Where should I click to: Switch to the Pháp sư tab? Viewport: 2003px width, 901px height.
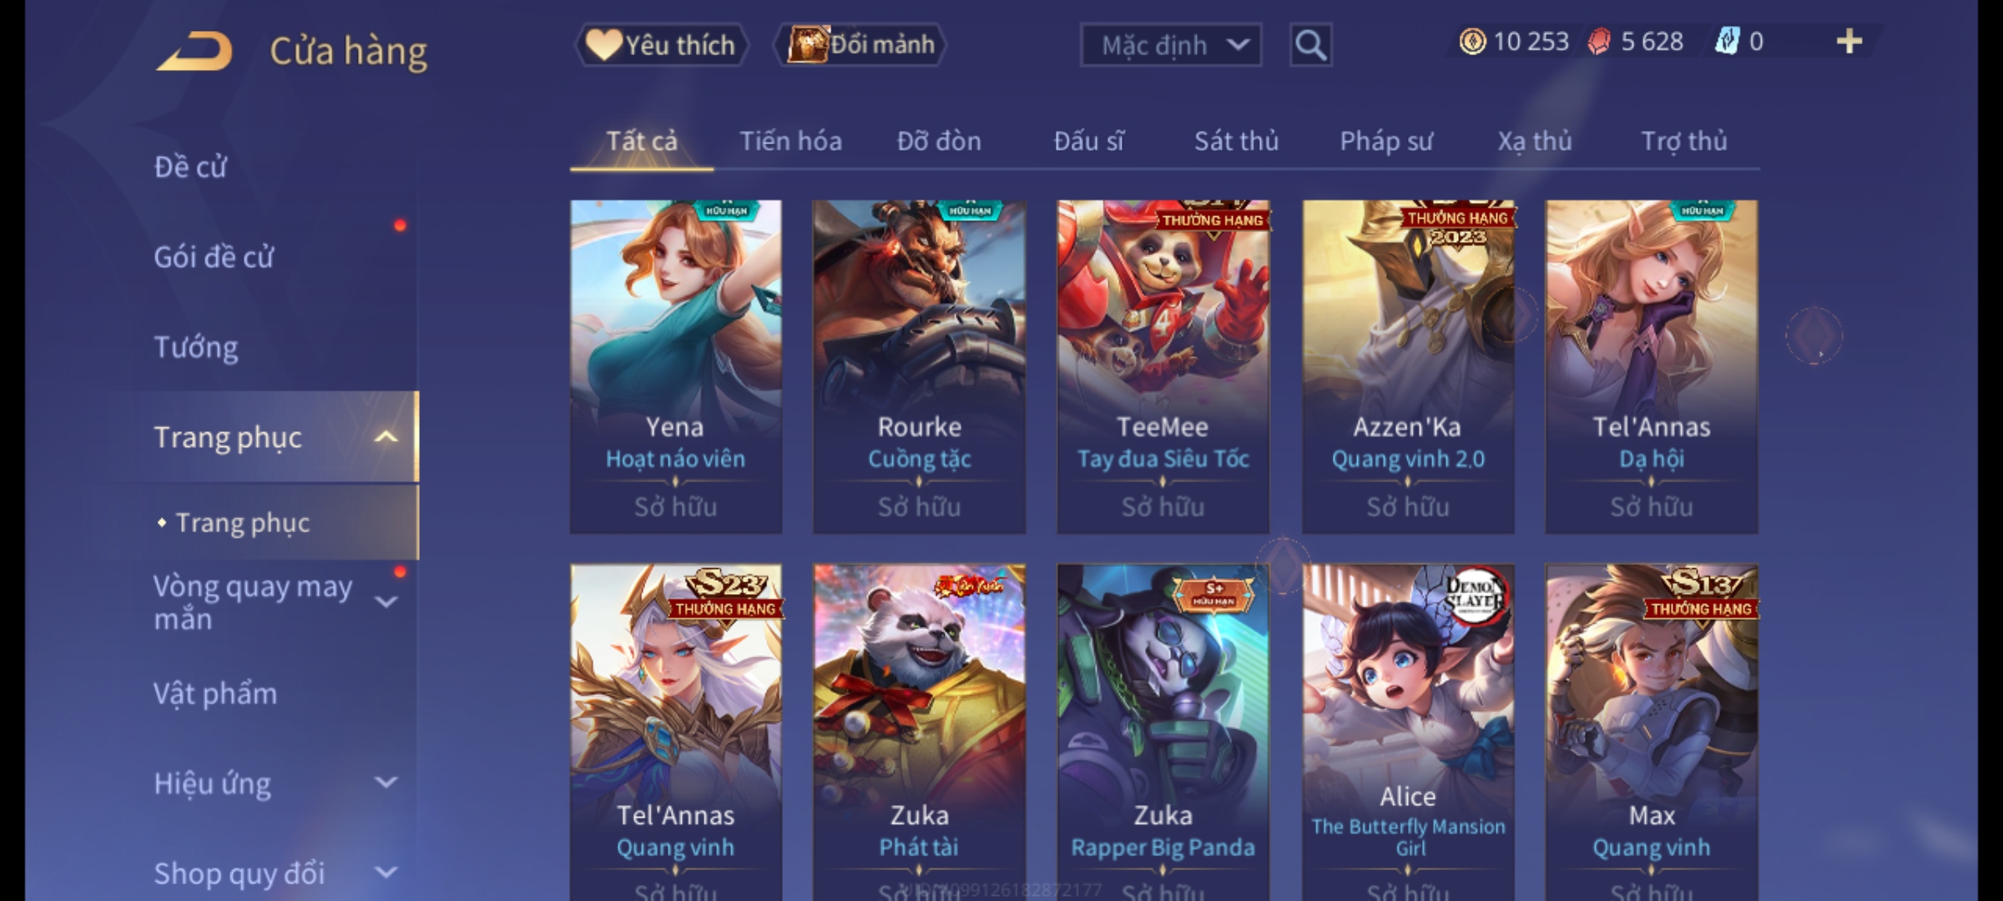(1385, 141)
